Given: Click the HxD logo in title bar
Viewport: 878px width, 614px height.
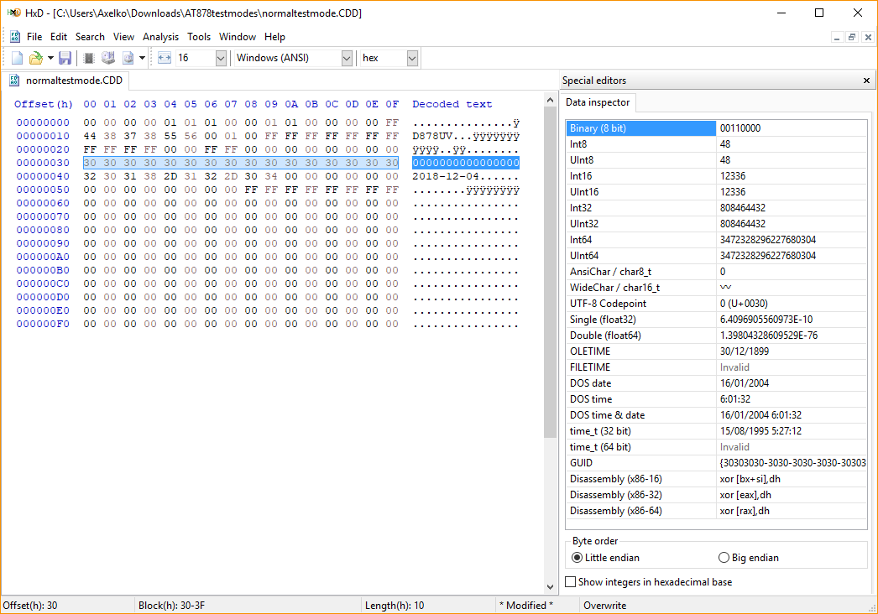Looking at the screenshot, I should point(14,13).
